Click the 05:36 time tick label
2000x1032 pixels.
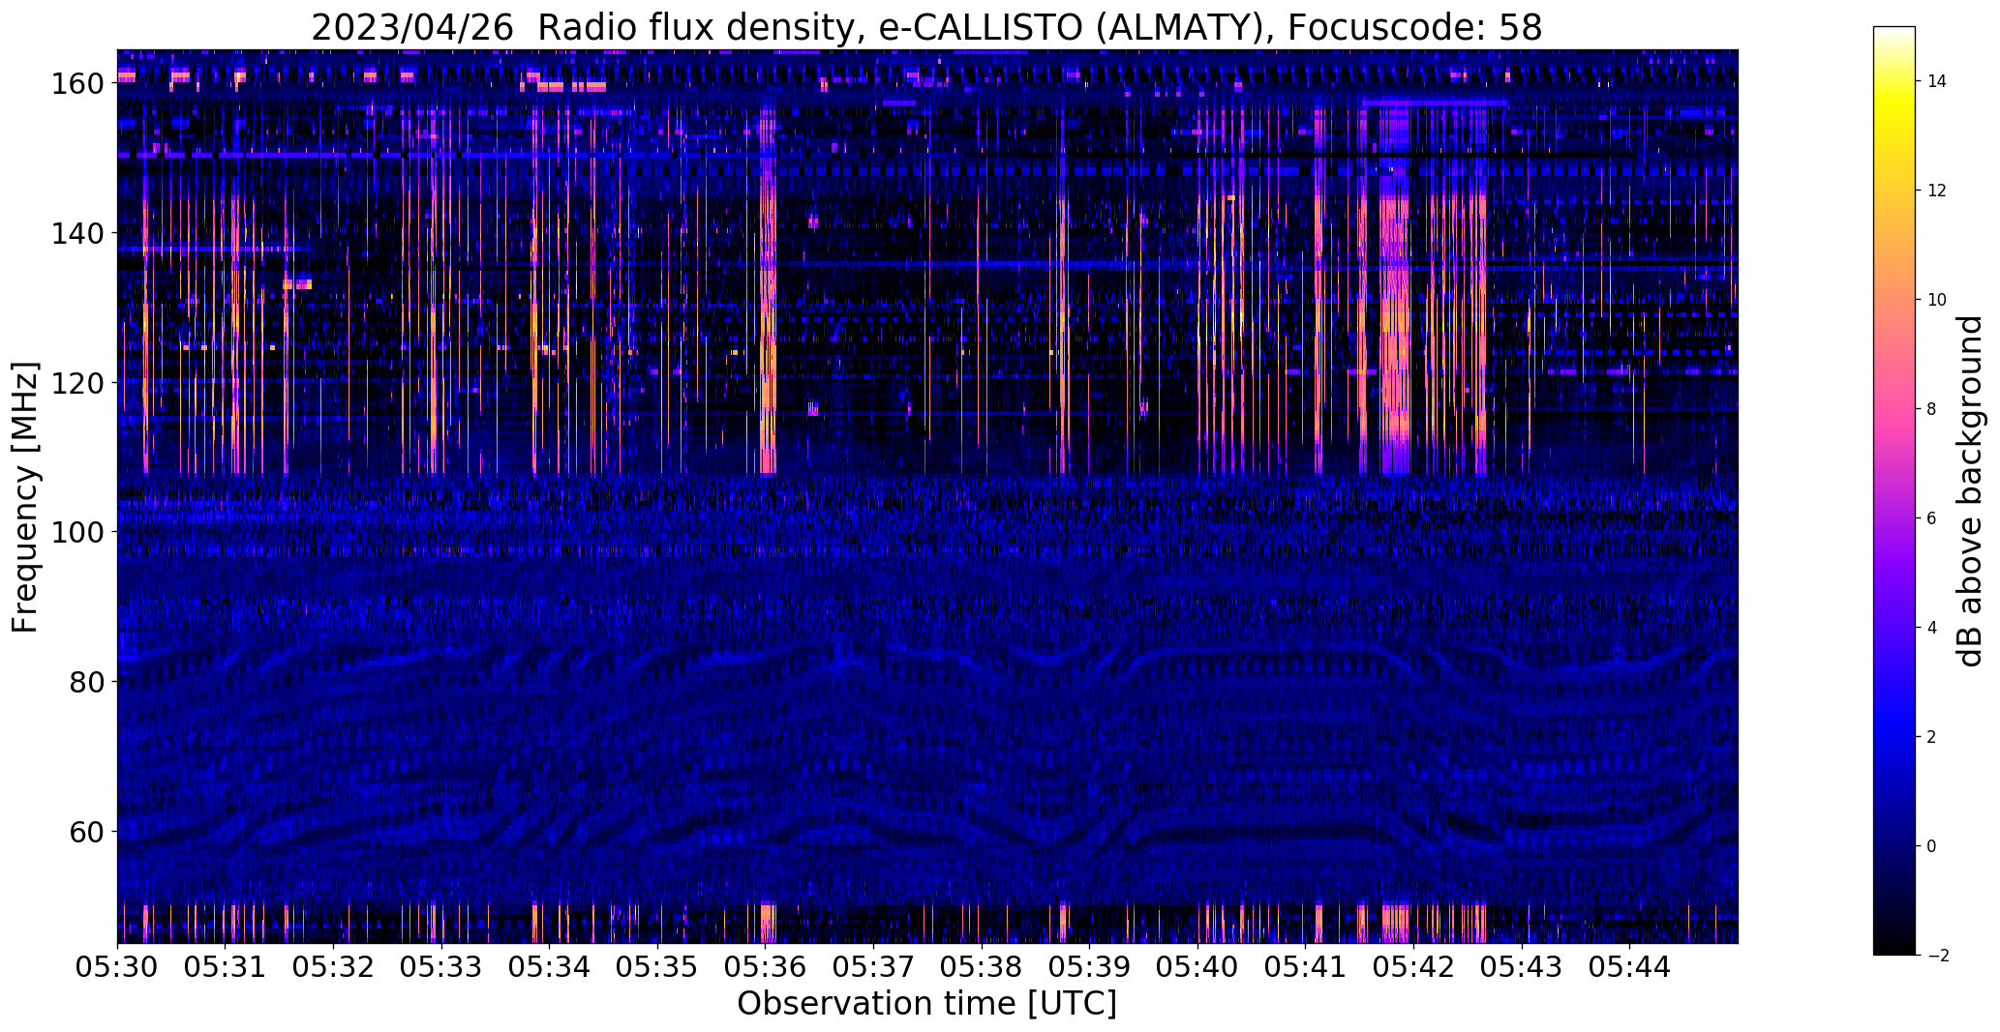(x=766, y=967)
